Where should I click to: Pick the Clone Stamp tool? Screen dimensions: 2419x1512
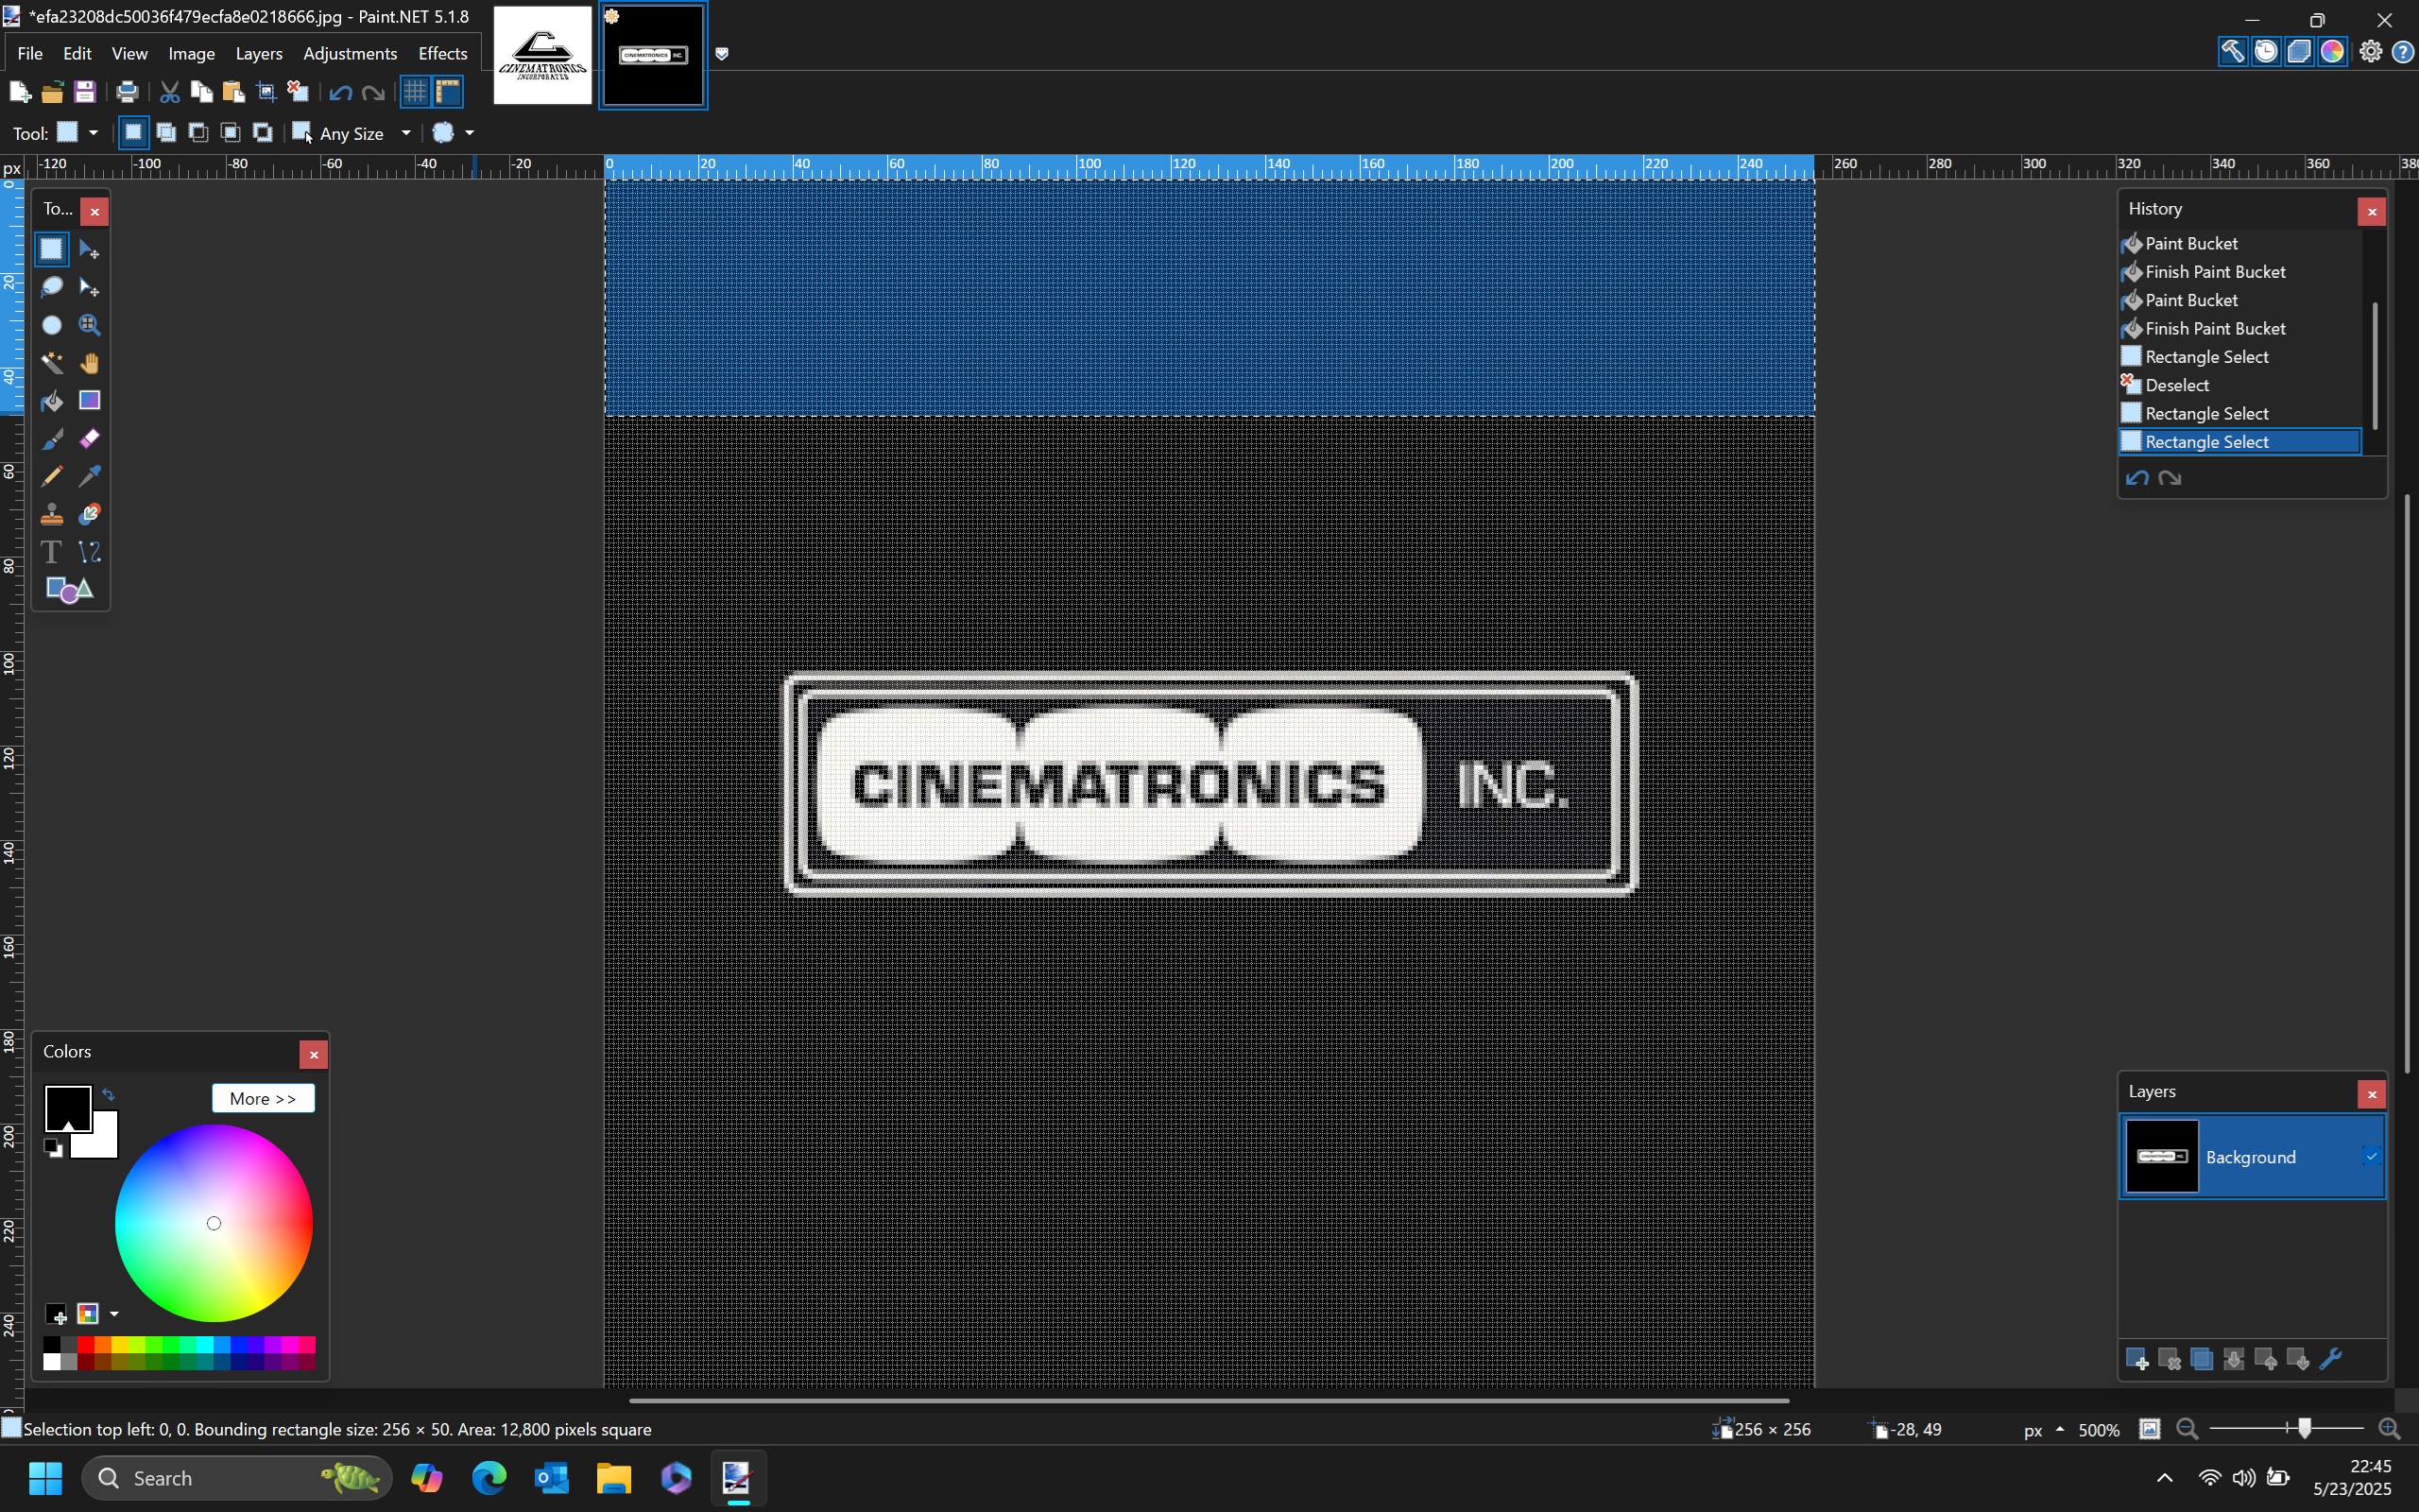51,515
